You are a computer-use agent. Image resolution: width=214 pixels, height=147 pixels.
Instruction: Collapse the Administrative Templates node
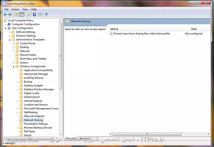(9, 40)
